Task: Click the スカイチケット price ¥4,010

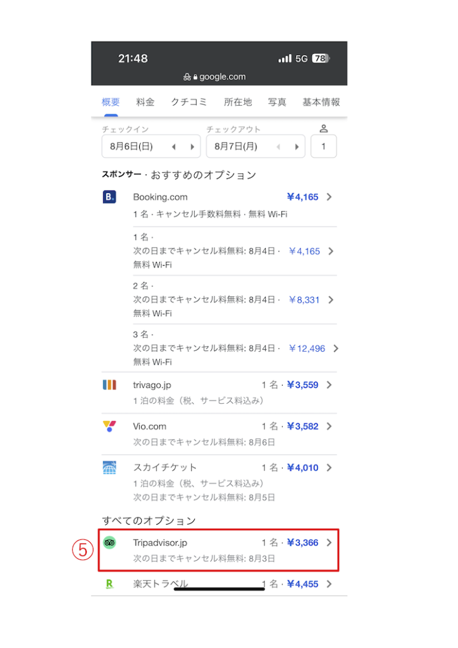Action: (303, 468)
